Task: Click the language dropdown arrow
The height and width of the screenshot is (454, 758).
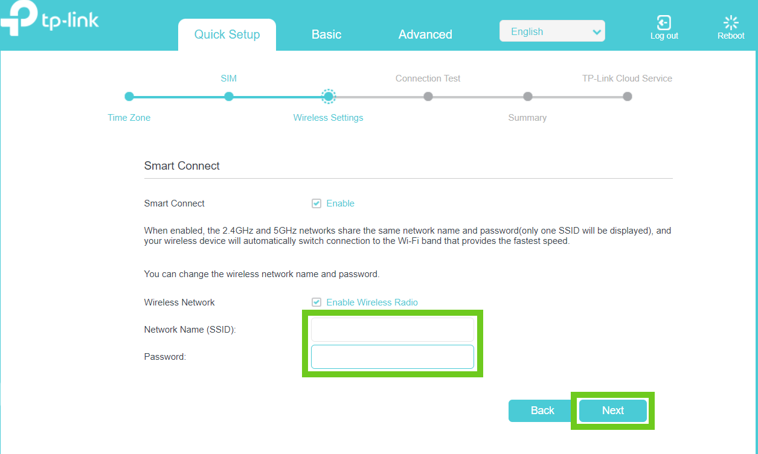Action: (x=596, y=32)
